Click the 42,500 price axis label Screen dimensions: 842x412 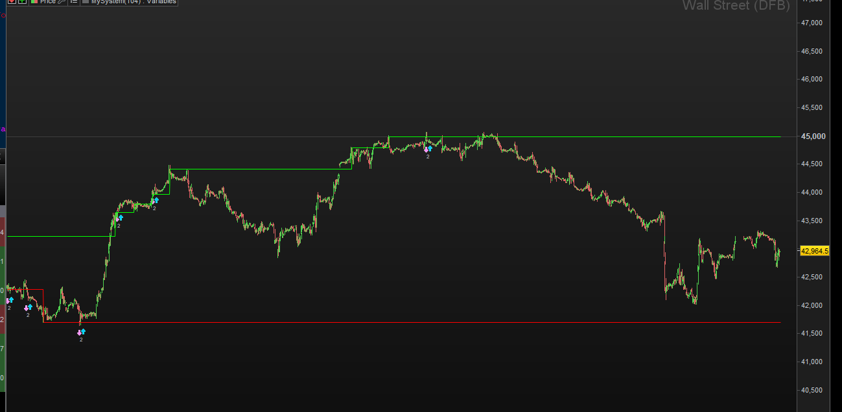[x=812, y=277]
